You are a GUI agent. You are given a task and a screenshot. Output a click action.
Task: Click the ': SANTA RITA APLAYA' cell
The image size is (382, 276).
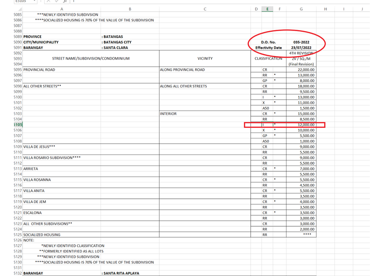(x=130, y=273)
